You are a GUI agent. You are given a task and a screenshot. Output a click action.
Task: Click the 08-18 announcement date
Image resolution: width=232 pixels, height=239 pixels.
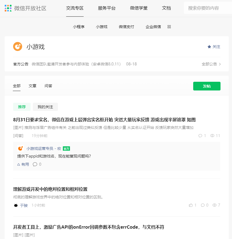(131, 64)
